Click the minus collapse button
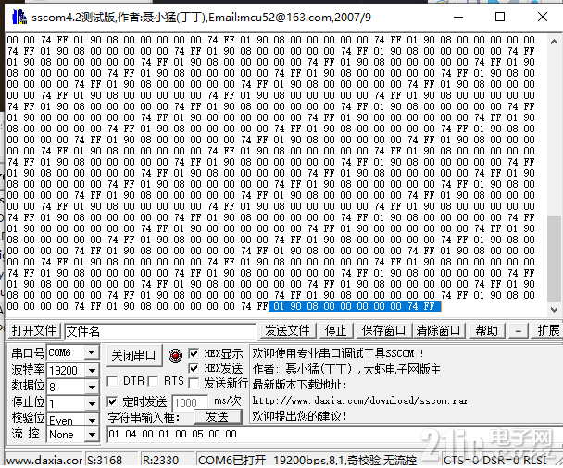The height and width of the screenshot is (468, 563). (x=519, y=330)
